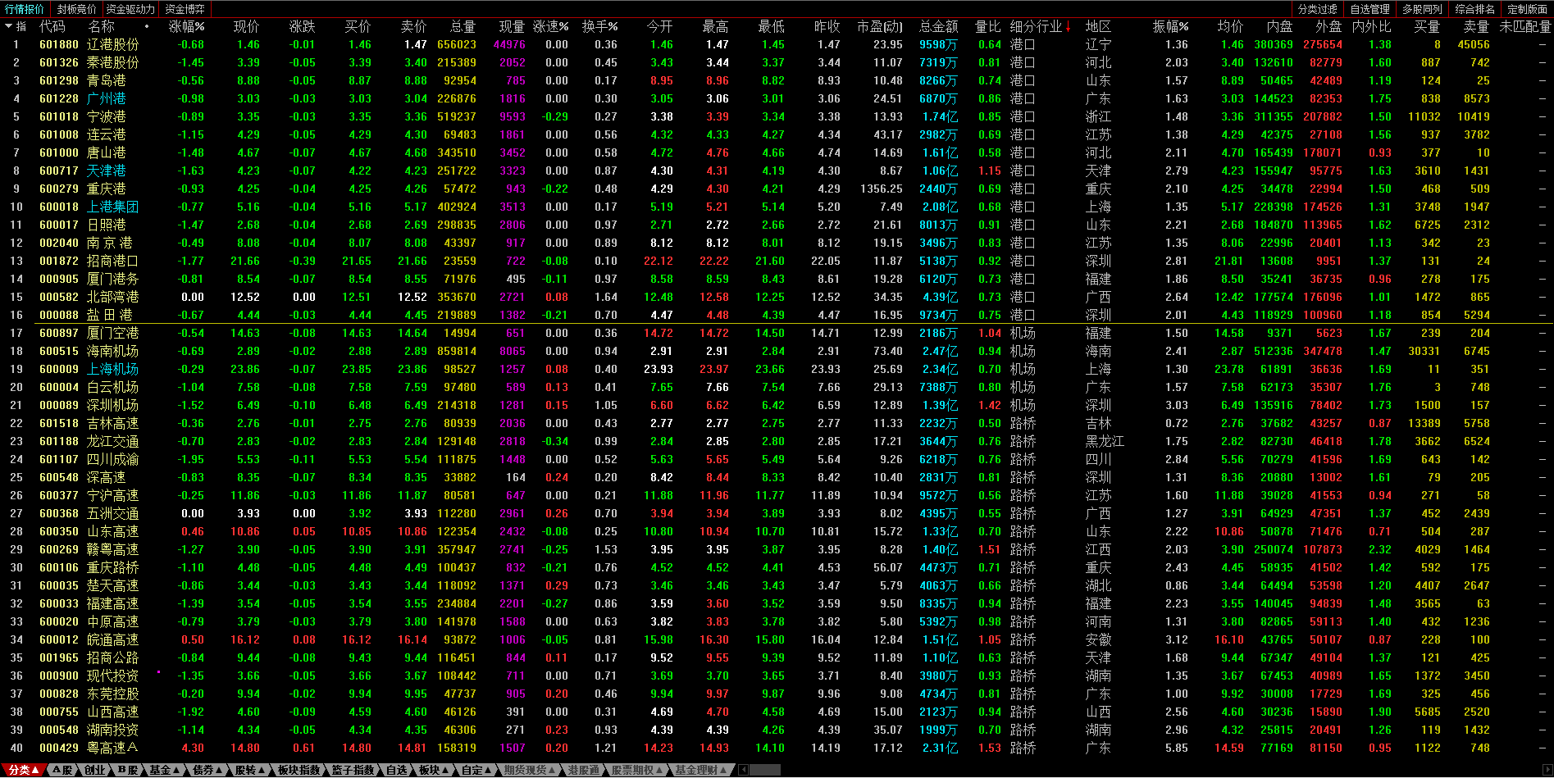
Task: Click the 细分行业 column sort arrow
Action: [x=1068, y=27]
